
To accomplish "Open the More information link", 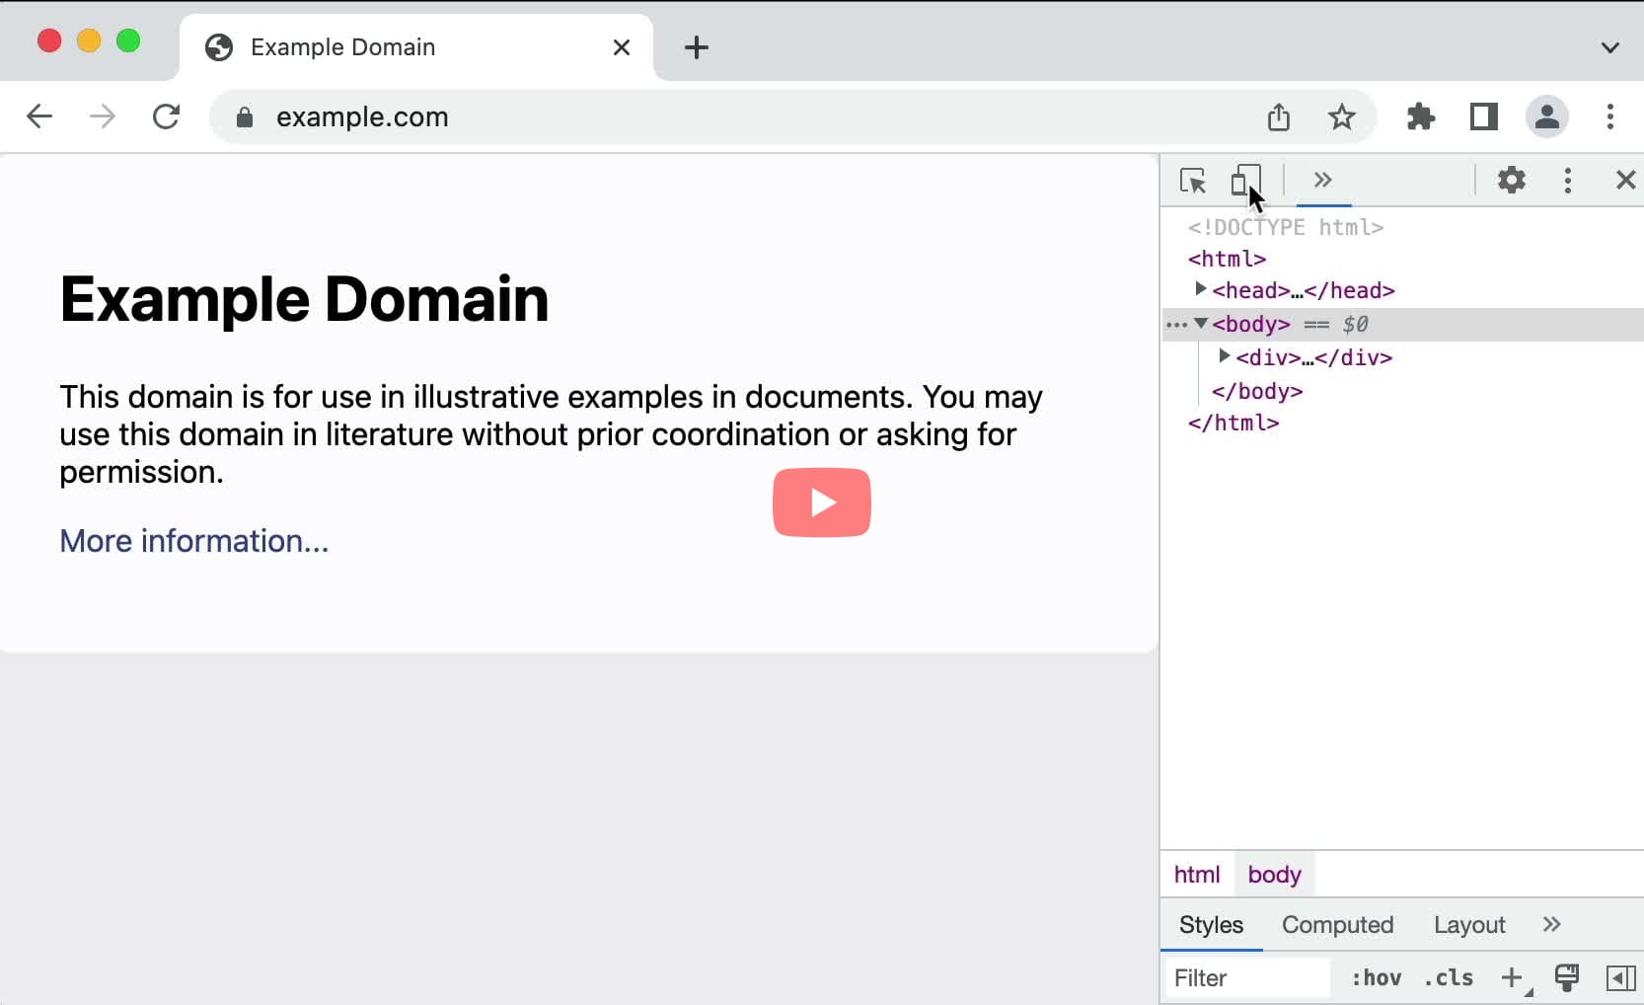I will pos(194,541).
